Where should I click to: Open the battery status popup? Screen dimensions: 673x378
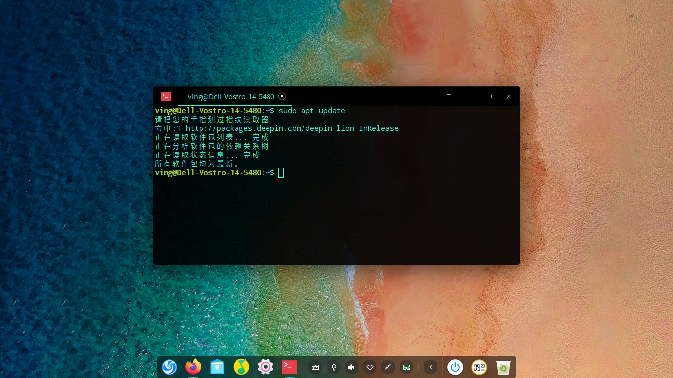tap(405, 367)
